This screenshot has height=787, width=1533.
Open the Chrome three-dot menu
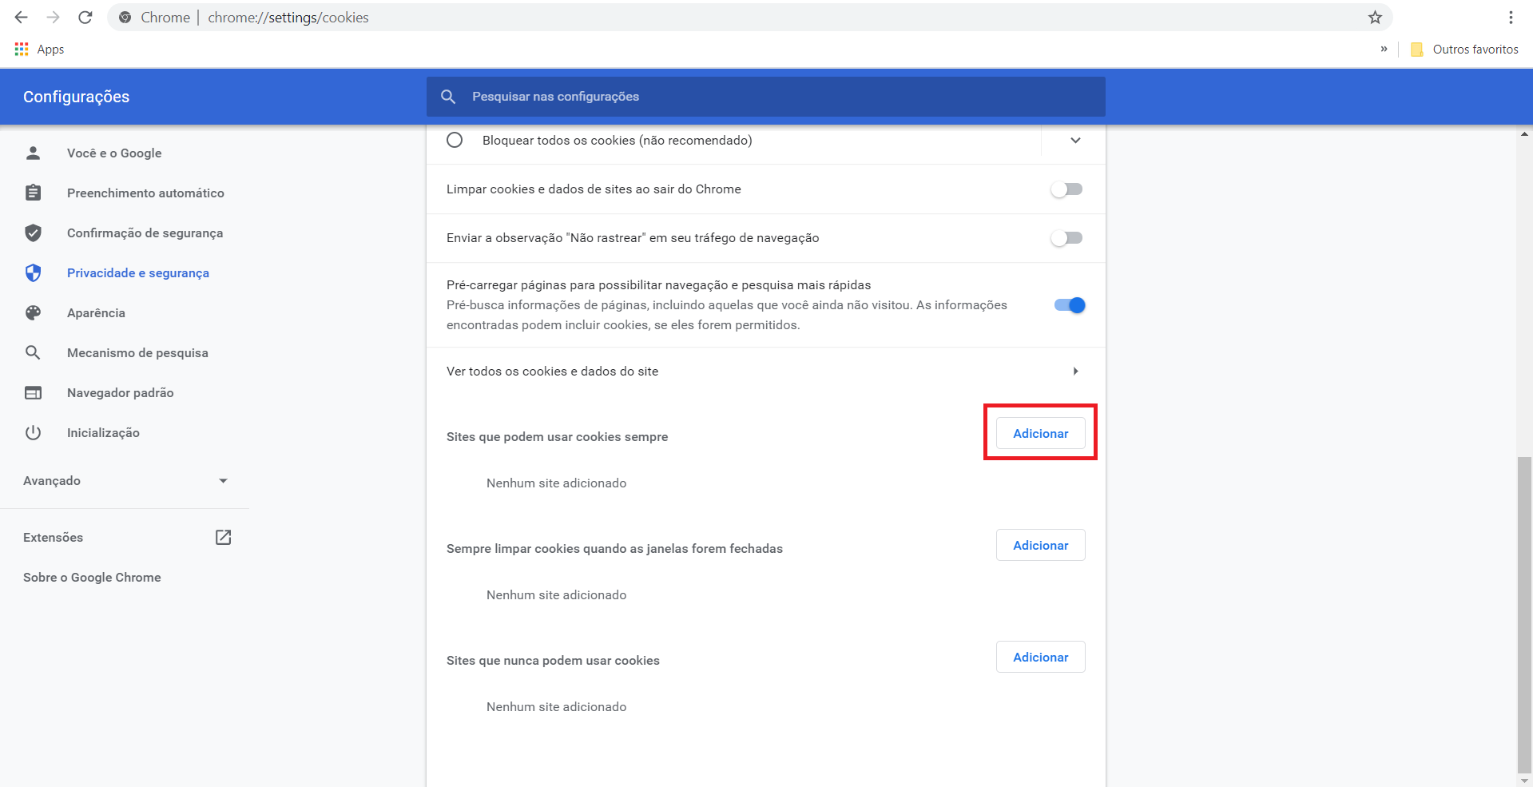pos(1510,18)
